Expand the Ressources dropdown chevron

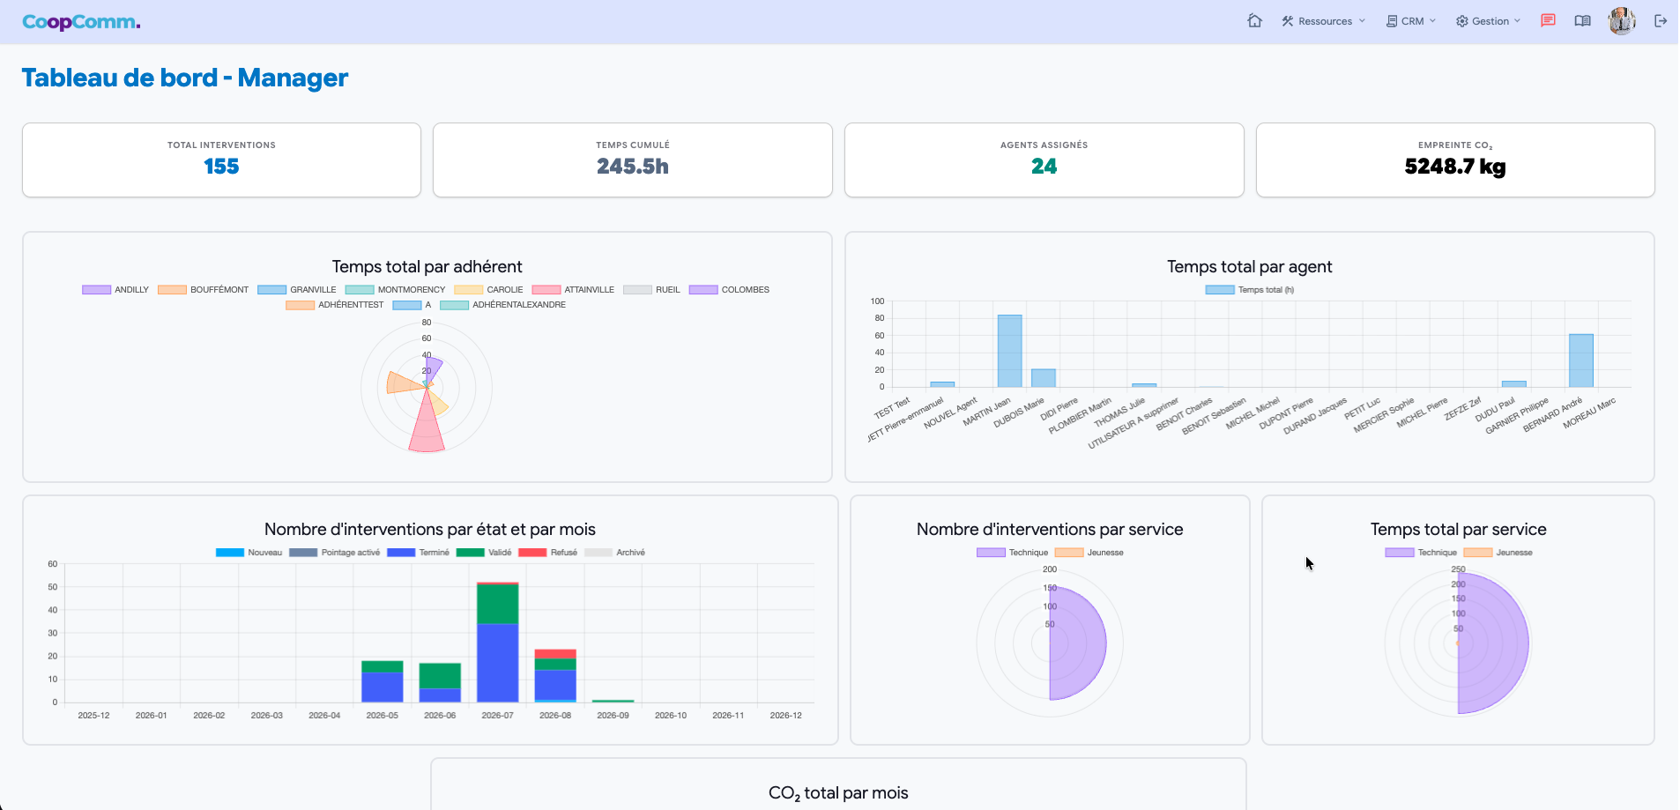click(x=1362, y=21)
